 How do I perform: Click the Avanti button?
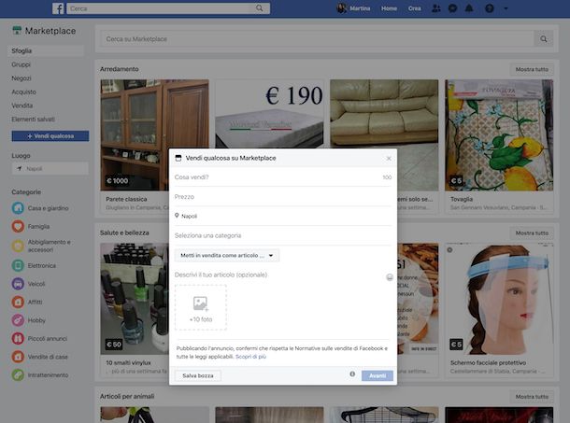[x=378, y=375]
